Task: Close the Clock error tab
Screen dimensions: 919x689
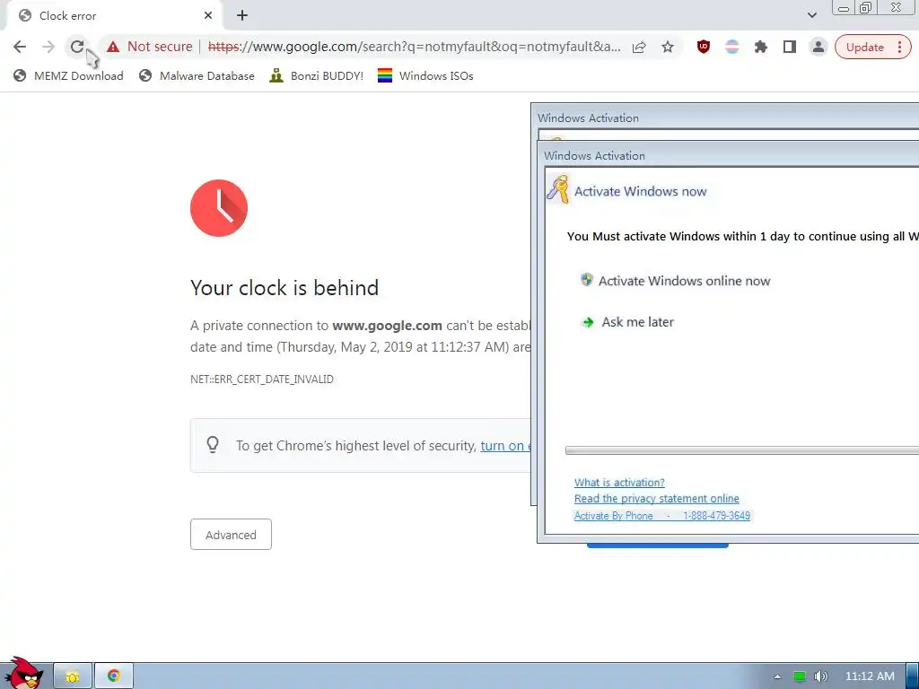Action: pyautogui.click(x=208, y=16)
